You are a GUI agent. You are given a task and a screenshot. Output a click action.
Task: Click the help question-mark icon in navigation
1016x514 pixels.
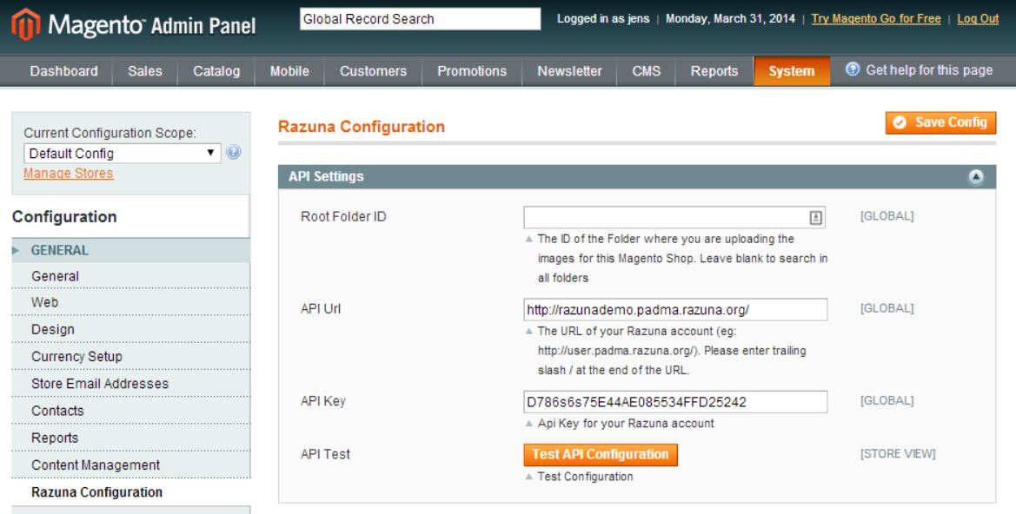(x=853, y=69)
